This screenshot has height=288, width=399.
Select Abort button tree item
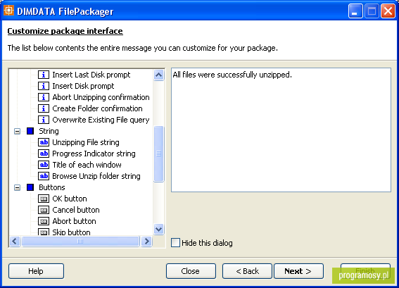(x=74, y=221)
